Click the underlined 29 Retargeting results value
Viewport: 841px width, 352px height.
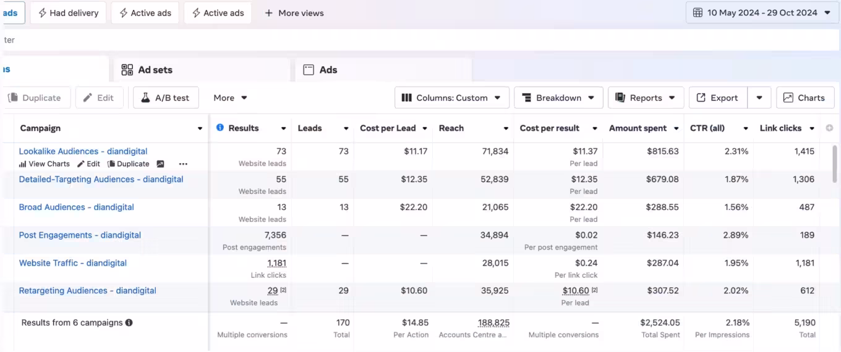click(273, 291)
